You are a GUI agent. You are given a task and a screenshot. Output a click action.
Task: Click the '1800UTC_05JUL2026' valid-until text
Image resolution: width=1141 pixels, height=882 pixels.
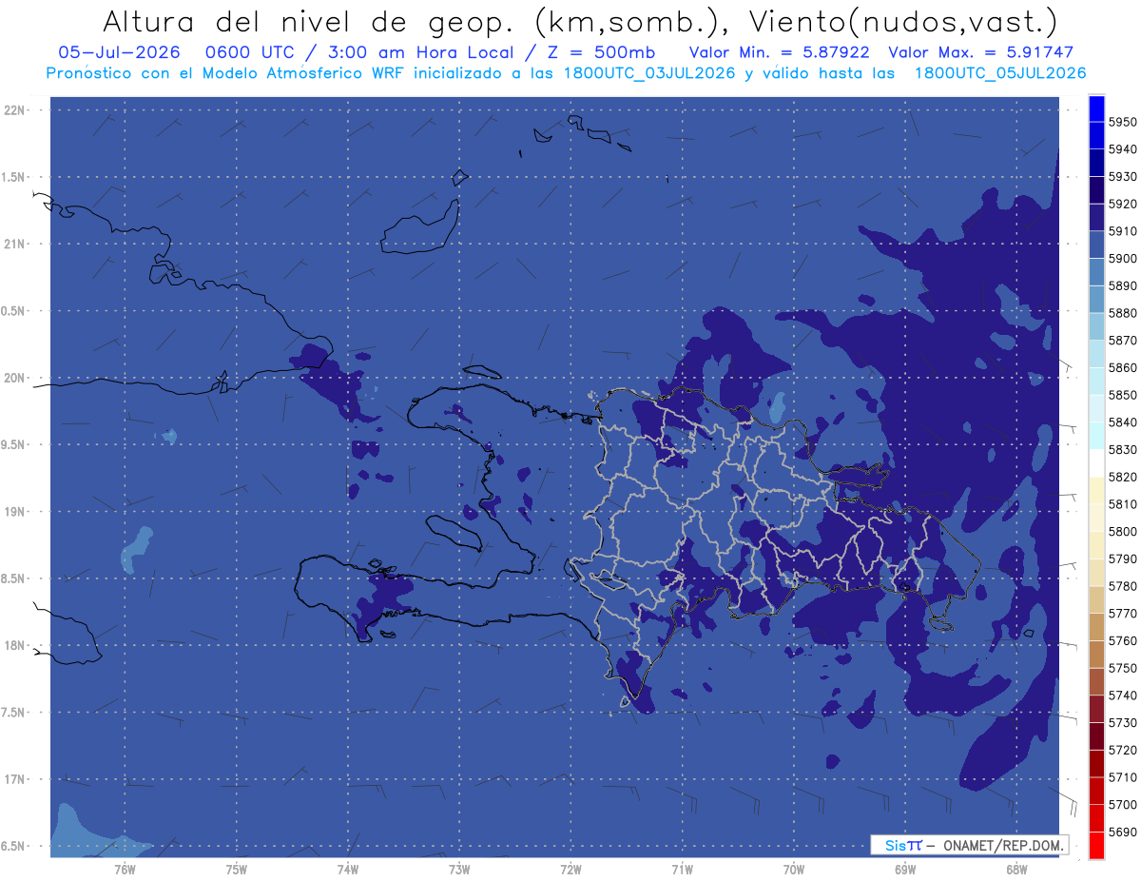[1000, 73]
